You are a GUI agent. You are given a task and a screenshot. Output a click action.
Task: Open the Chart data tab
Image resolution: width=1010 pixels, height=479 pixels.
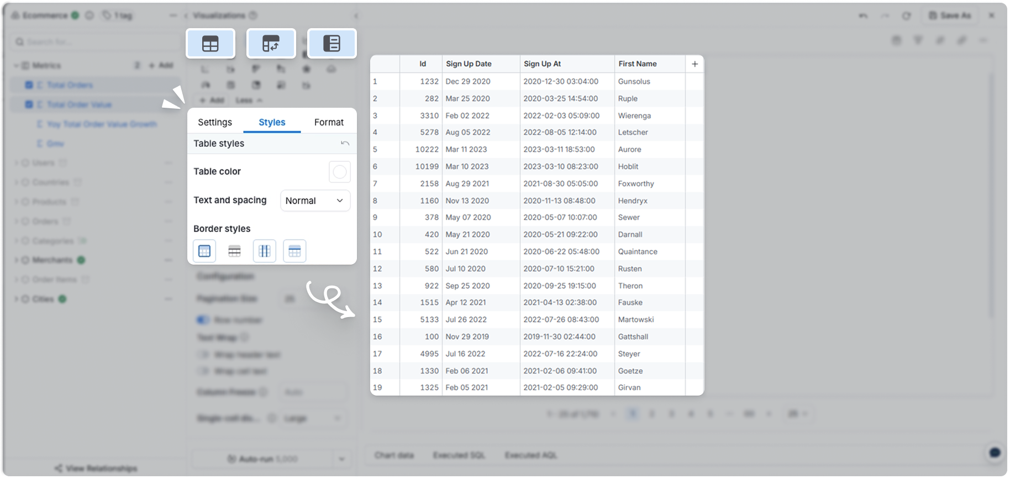click(394, 455)
